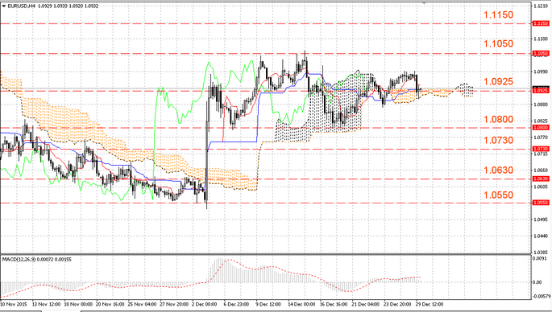
Task: Click the 10 Nov 2015 time axis label
Action: pyautogui.click(x=14, y=304)
